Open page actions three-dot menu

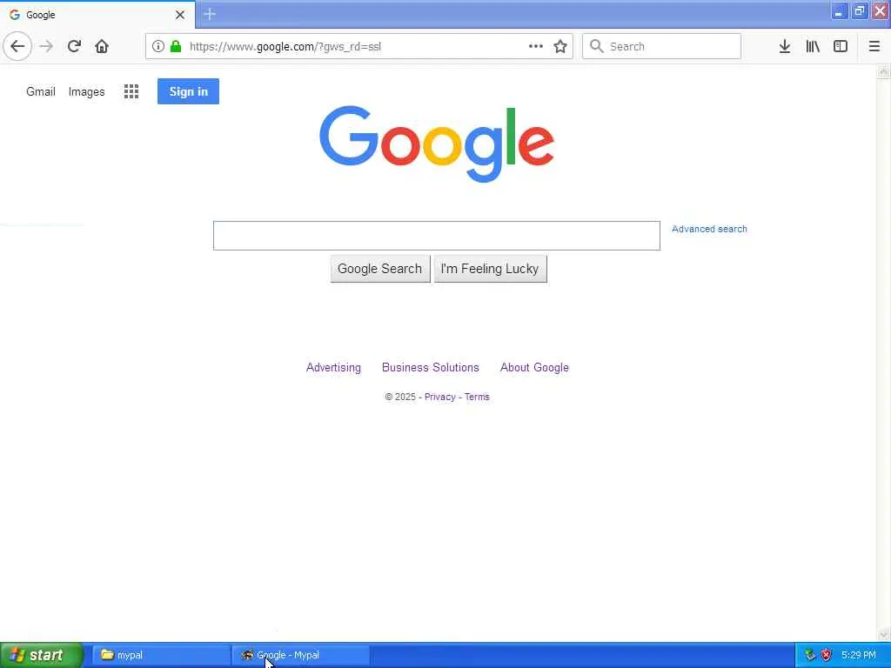click(x=536, y=46)
